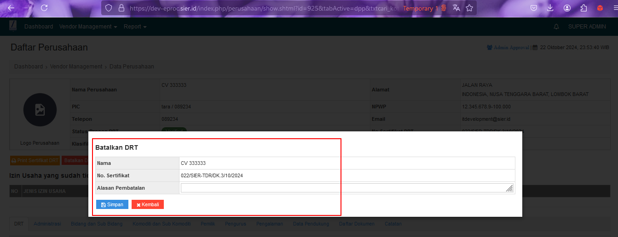Click the Print Sertifikat DRT button
The height and width of the screenshot is (237, 618).
tap(35, 160)
